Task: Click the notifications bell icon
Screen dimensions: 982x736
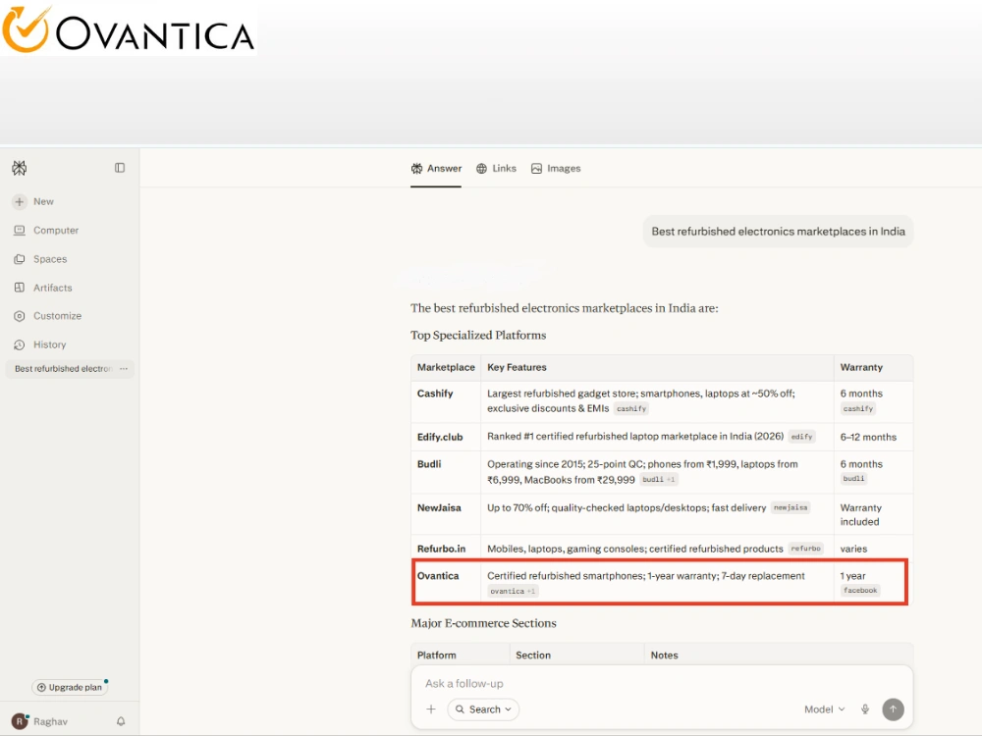Action: point(121,721)
